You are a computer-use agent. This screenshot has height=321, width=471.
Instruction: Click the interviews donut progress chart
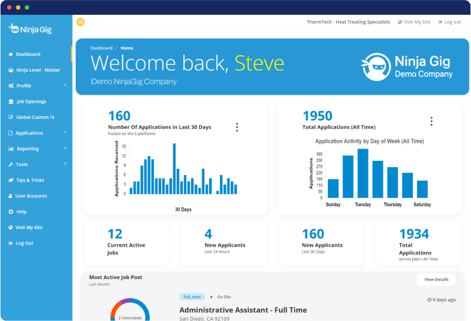point(130,310)
